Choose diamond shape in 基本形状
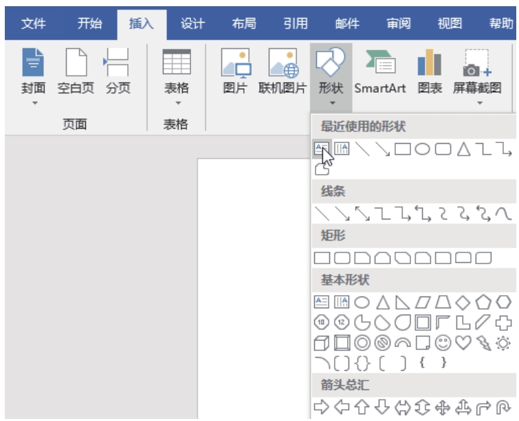This screenshot has width=519, height=421. [x=463, y=302]
